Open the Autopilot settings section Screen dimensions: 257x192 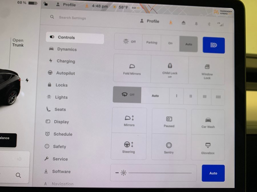click(61, 73)
